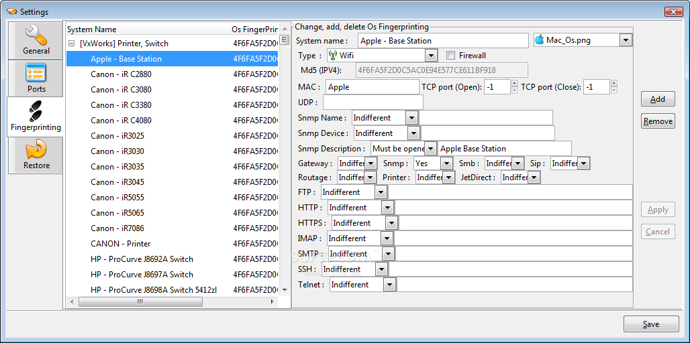Switch to the Ports tab
Viewport: 690px width, 343px height.
(x=35, y=78)
